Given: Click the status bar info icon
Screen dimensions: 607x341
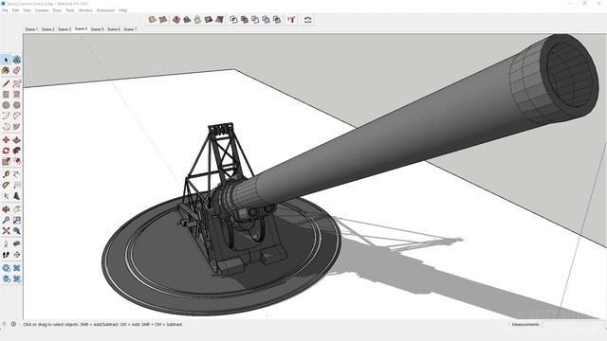Looking at the screenshot, I should pyautogui.click(x=13, y=324).
